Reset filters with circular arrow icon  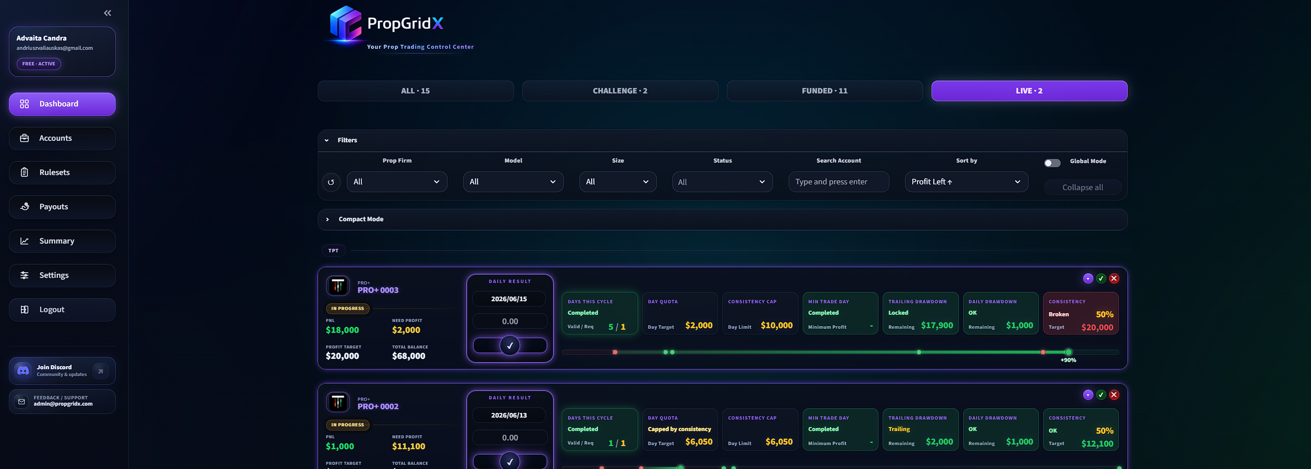[331, 182]
